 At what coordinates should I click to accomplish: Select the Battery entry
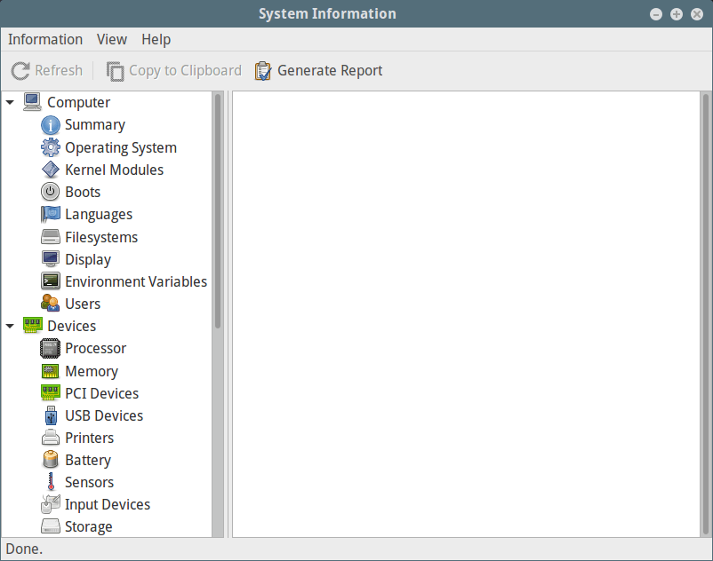(88, 460)
